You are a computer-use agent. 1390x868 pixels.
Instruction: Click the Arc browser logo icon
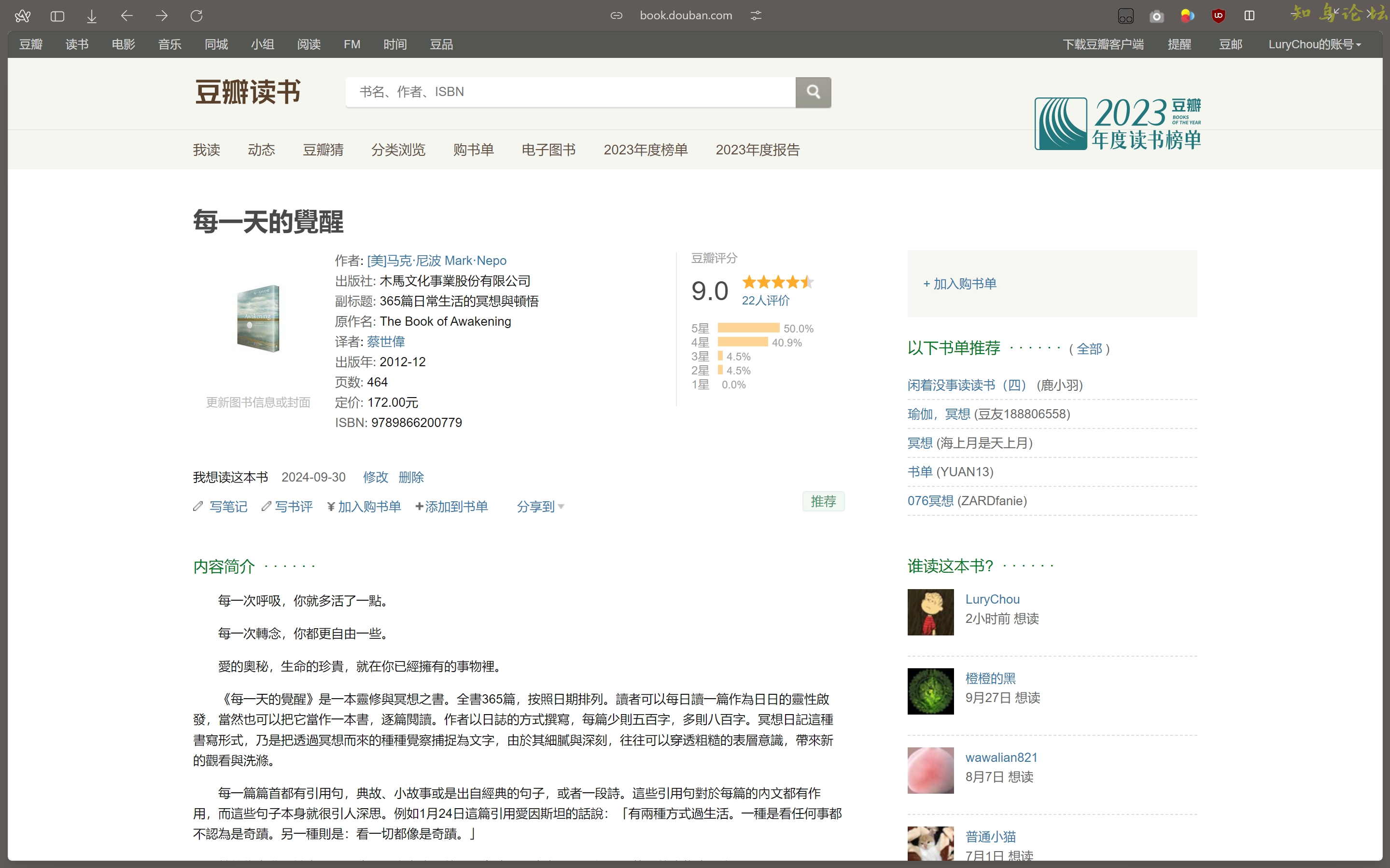tap(22, 16)
